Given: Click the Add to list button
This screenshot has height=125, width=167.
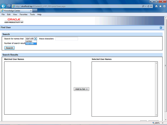Looking at the screenshot, I should click(81, 89).
